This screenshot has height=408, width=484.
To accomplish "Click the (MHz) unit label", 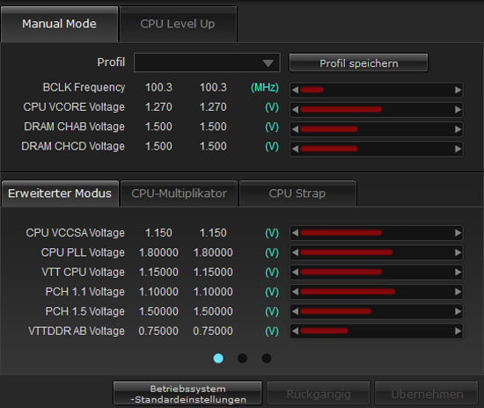I will point(265,88).
